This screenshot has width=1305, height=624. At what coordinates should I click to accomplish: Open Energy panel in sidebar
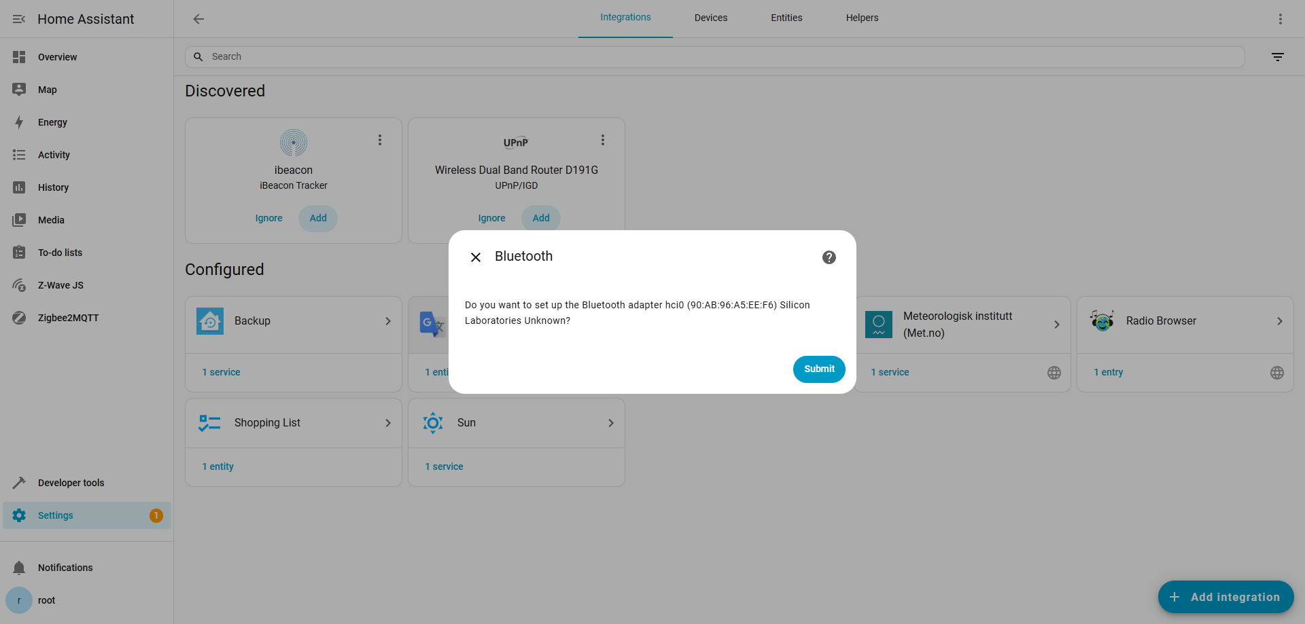pos(52,122)
